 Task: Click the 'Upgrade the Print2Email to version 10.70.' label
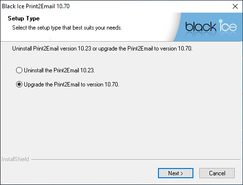(x=71, y=84)
